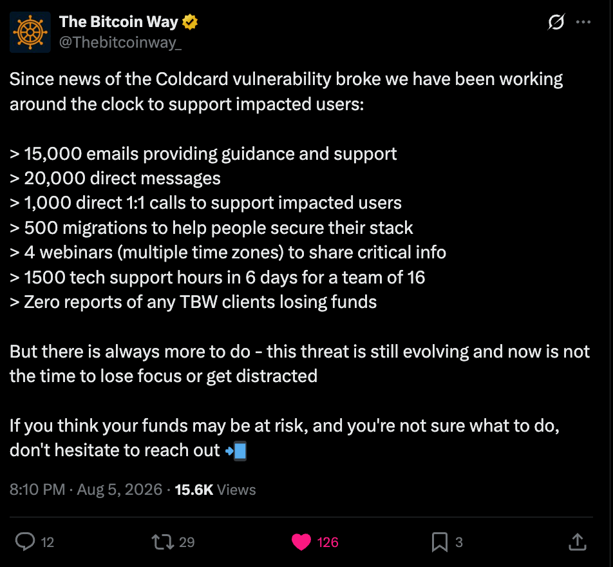Click the 126 likes count
The width and height of the screenshot is (613, 567).
tap(328, 543)
